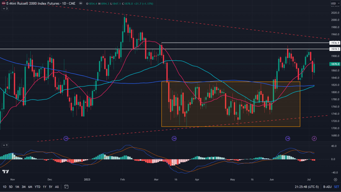Expand the MACD pane indicator legend
This screenshot has width=341, height=192.
click(5, 145)
